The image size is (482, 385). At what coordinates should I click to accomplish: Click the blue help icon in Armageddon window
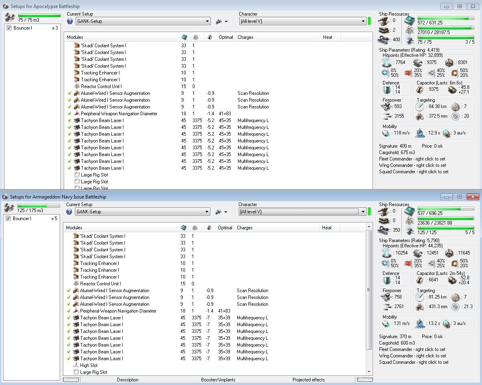coord(69,212)
